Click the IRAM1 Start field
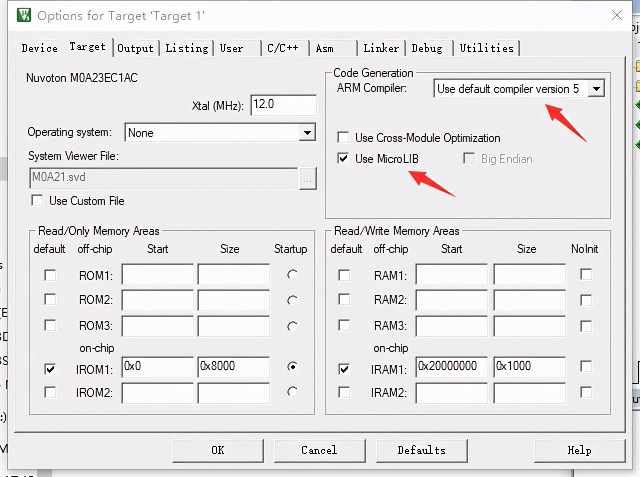The height and width of the screenshot is (477, 640). coord(451,367)
